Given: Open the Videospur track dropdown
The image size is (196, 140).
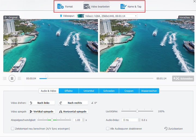Looking at the screenshot, I should tap(136, 16).
